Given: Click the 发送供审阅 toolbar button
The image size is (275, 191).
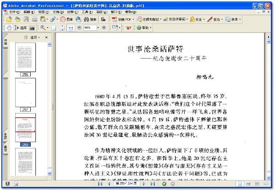Looking at the screenshot, I should click(x=176, y=19).
